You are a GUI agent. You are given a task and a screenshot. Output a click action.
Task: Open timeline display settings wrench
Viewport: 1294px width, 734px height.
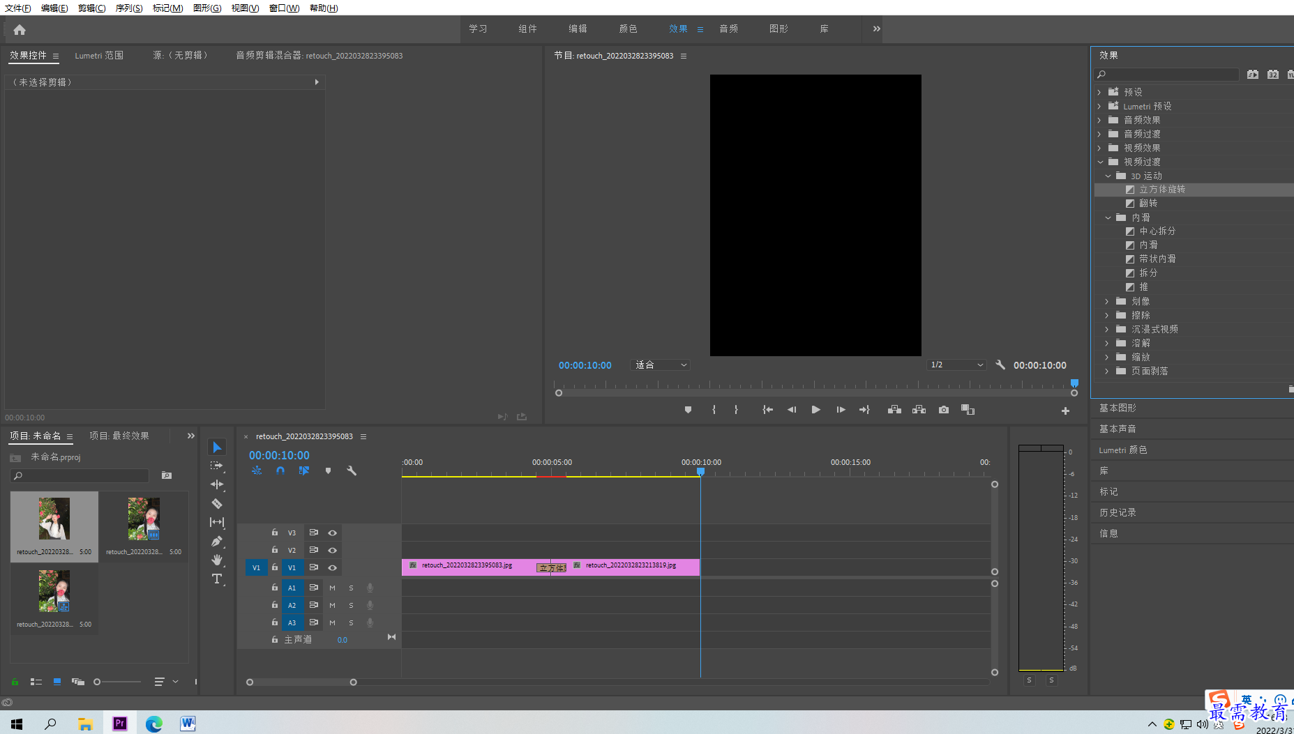coord(352,471)
